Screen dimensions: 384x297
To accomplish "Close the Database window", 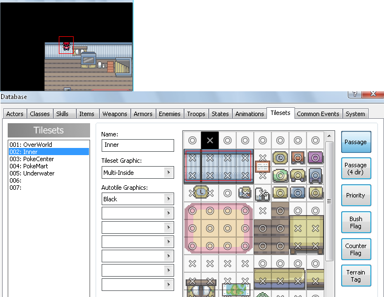I will click(372, 95).
